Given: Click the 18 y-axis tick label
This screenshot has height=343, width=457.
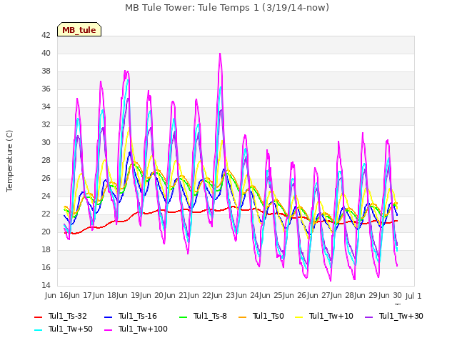Looking at the screenshot, I should click(46, 249).
